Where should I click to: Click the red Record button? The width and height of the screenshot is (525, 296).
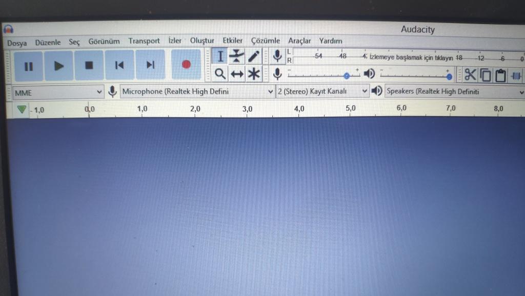tap(186, 65)
